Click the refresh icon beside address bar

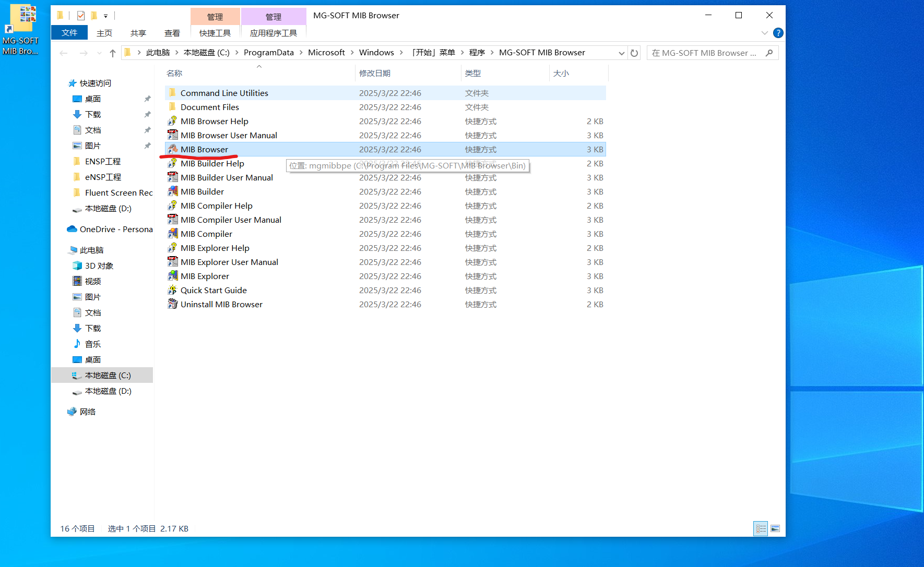tap(634, 53)
